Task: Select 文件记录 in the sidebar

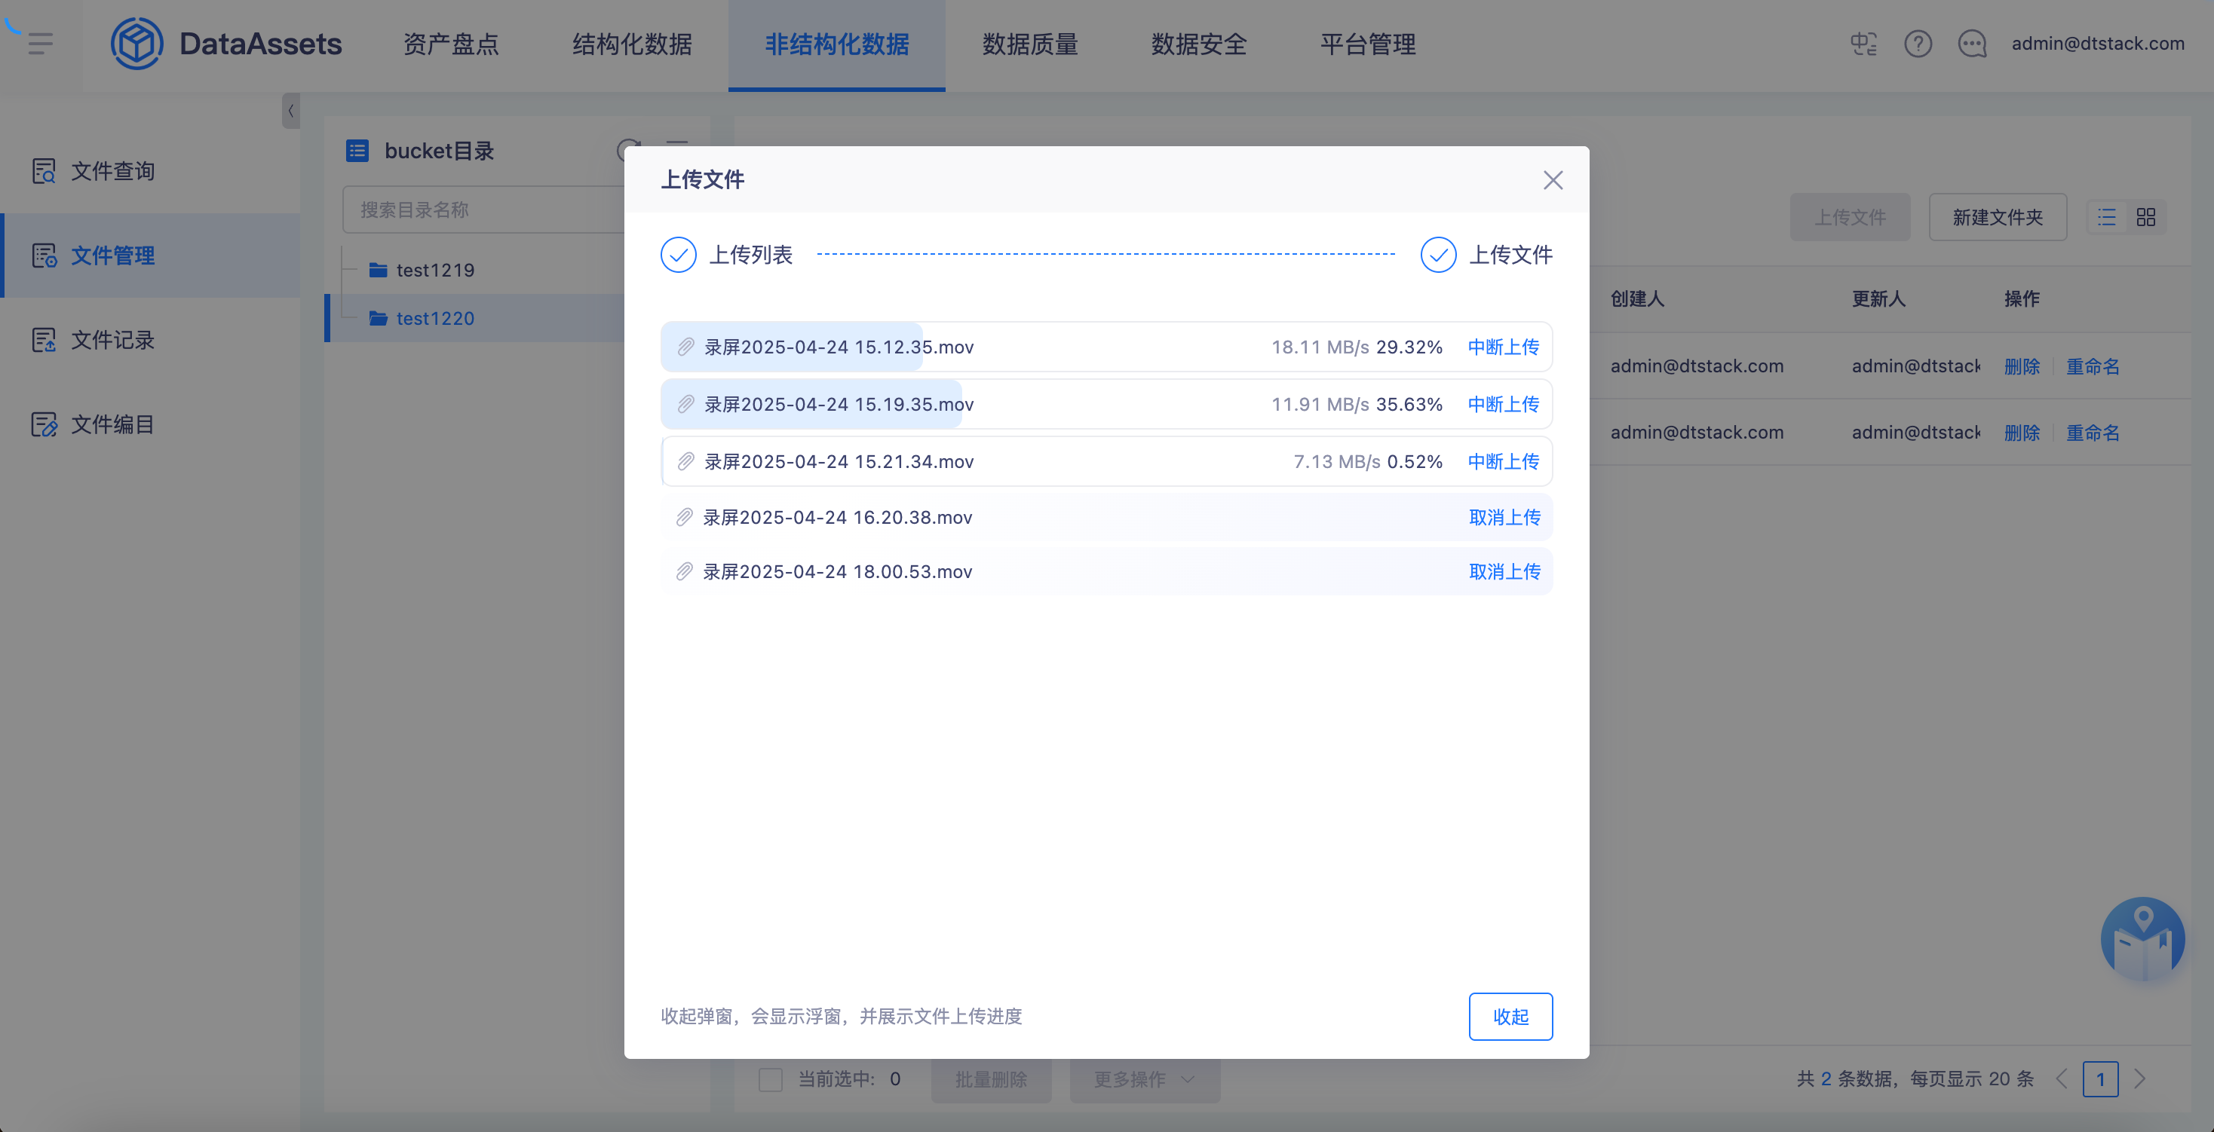Action: coord(112,340)
